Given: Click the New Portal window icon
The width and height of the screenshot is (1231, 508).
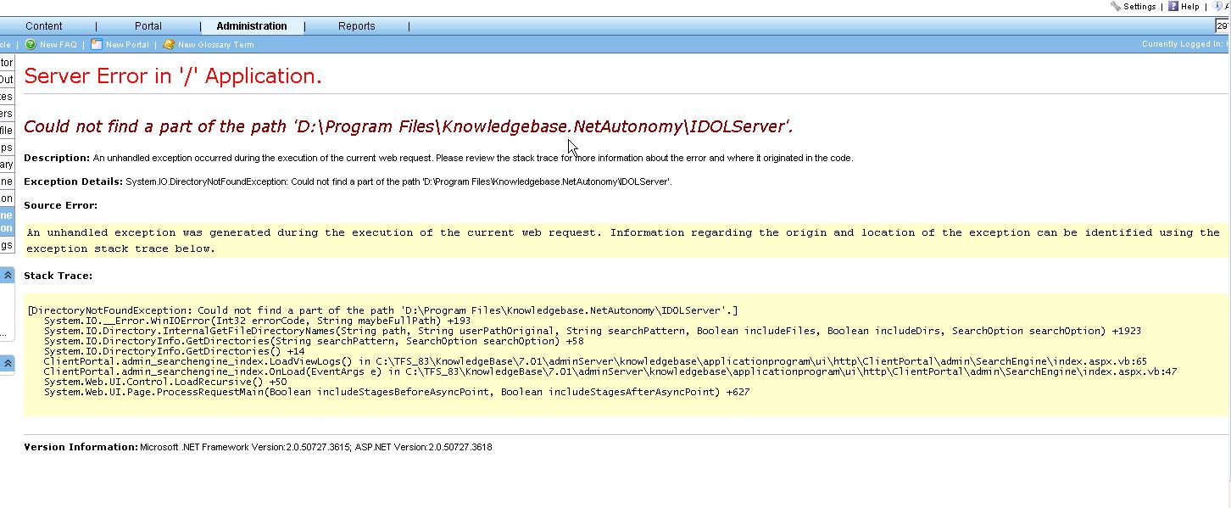Looking at the screenshot, I should [x=97, y=44].
